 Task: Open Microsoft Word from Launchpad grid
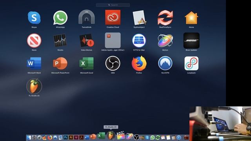pos(34,63)
